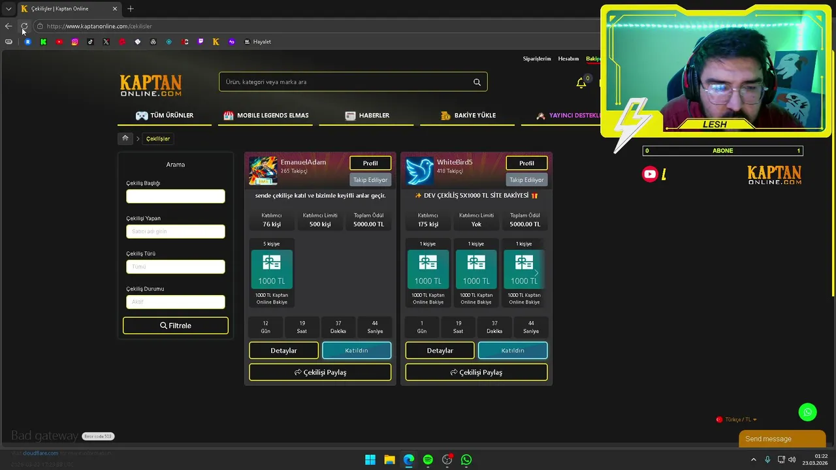Viewport: 836px width, 470px height.
Task: Show next prize with arrow in WhiteBird5 card
Action: point(536,273)
